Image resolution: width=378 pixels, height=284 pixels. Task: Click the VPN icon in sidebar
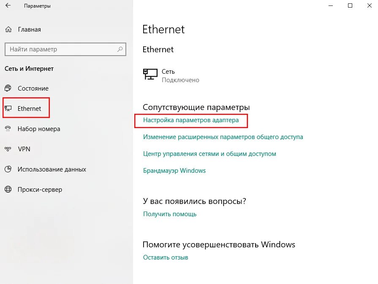click(x=8, y=149)
